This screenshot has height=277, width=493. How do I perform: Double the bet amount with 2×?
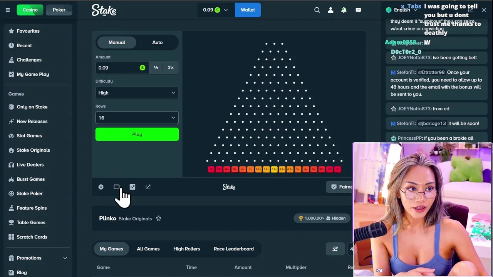point(171,68)
